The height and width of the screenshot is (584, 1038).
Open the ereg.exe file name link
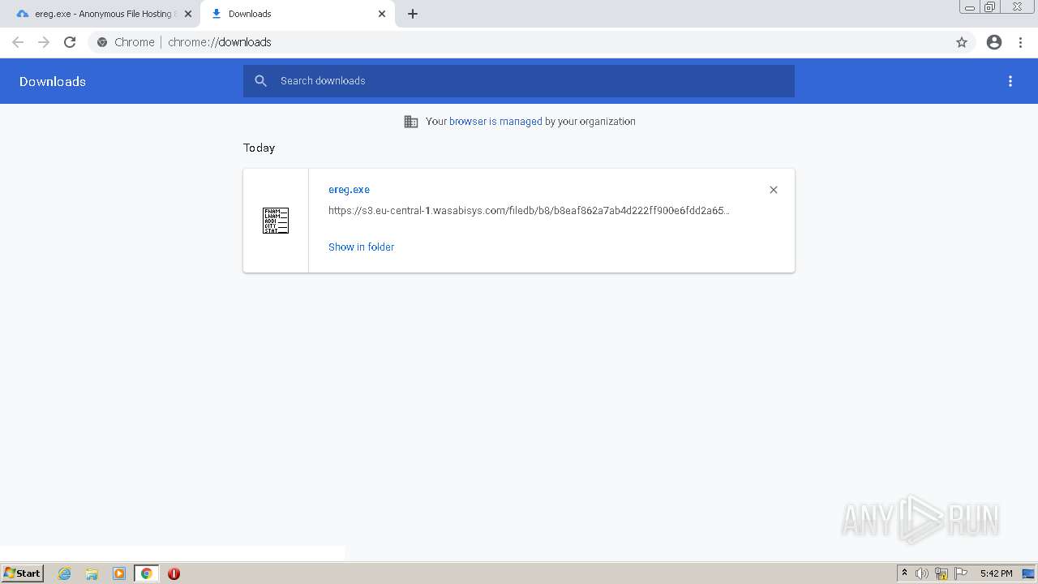[349, 190]
